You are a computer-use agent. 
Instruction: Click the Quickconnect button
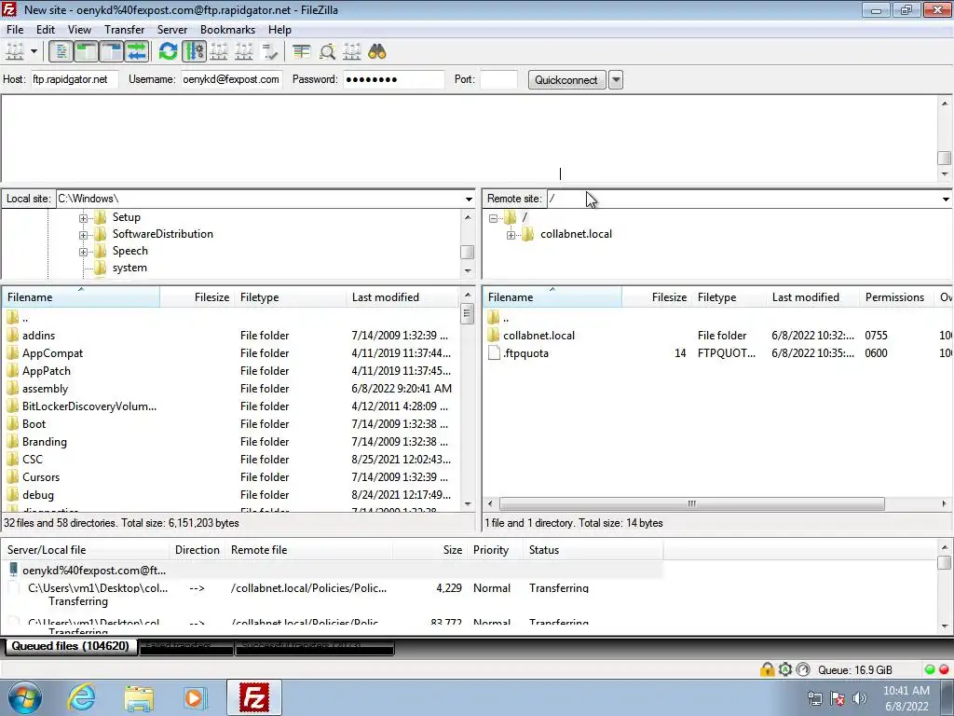566,80
